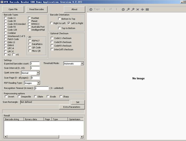Open the Quiet zone size dropdown
The height and width of the screenshot is (141, 186).
[38, 73]
